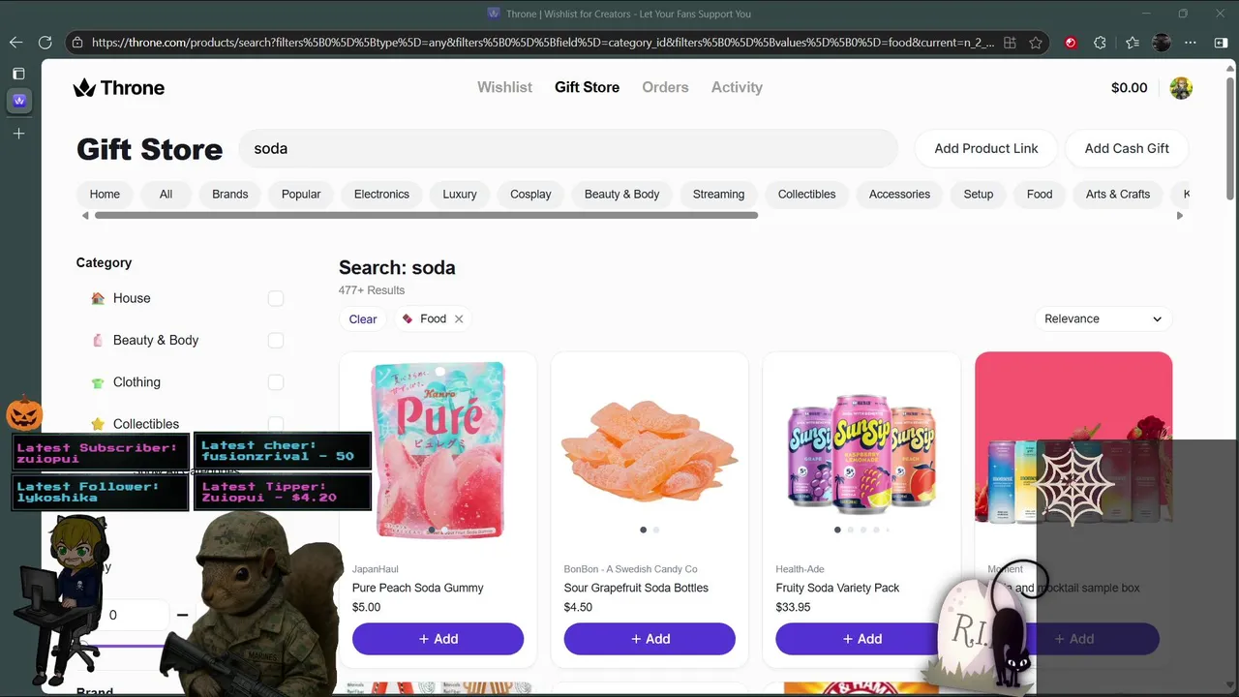Tick the Beauty & Body checkbox

tap(276, 340)
